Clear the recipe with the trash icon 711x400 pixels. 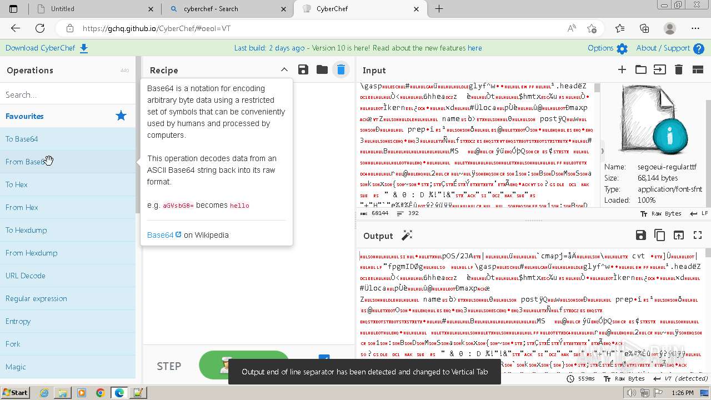coord(341,69)
